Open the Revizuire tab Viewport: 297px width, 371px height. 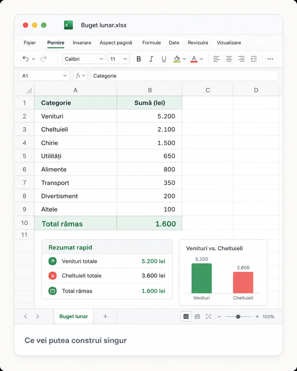coord(198,43)
